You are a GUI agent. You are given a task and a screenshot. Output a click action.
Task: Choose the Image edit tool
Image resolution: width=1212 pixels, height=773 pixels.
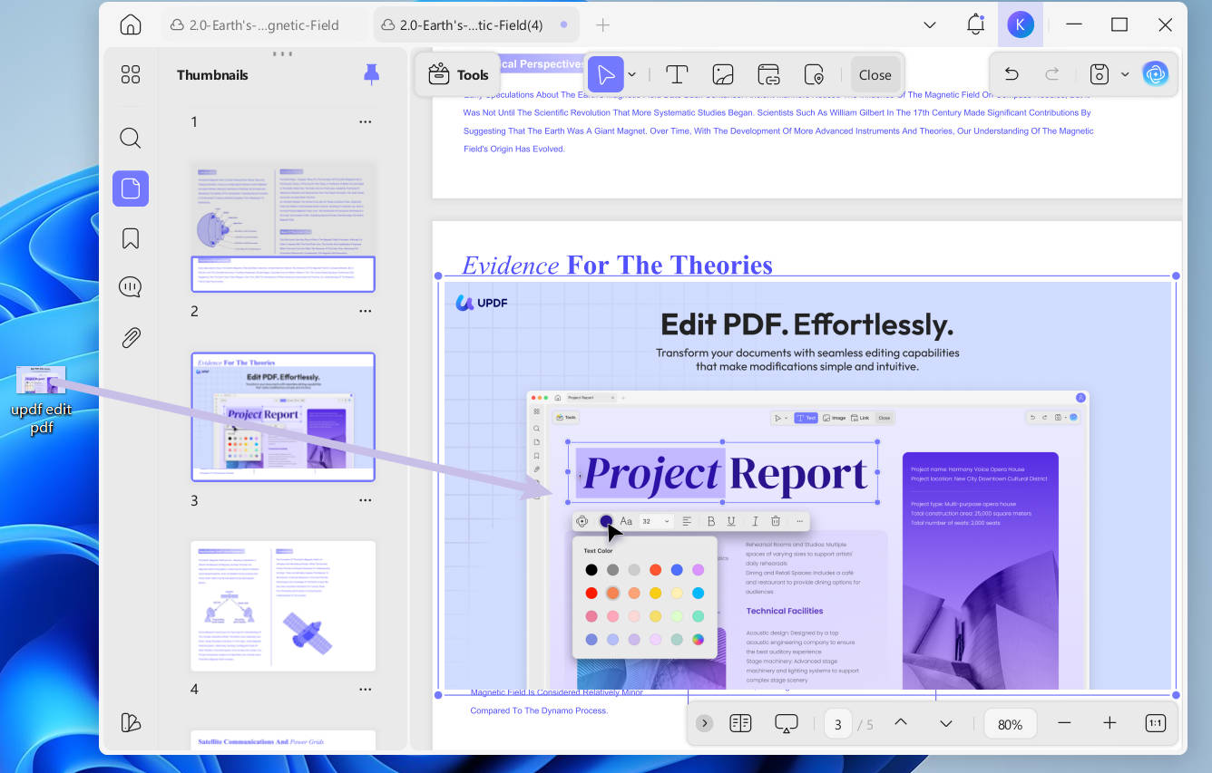tap(722, 74)
